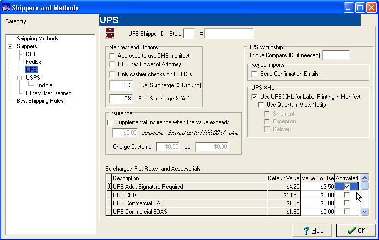Uncheck Use UPS XML for Label Printing
Screen dimensions: 379x240
click(254, 97)
